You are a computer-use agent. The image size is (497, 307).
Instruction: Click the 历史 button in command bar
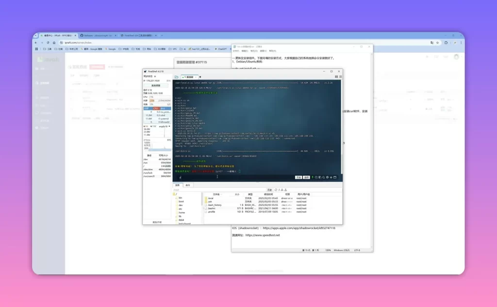coord(298,177)
